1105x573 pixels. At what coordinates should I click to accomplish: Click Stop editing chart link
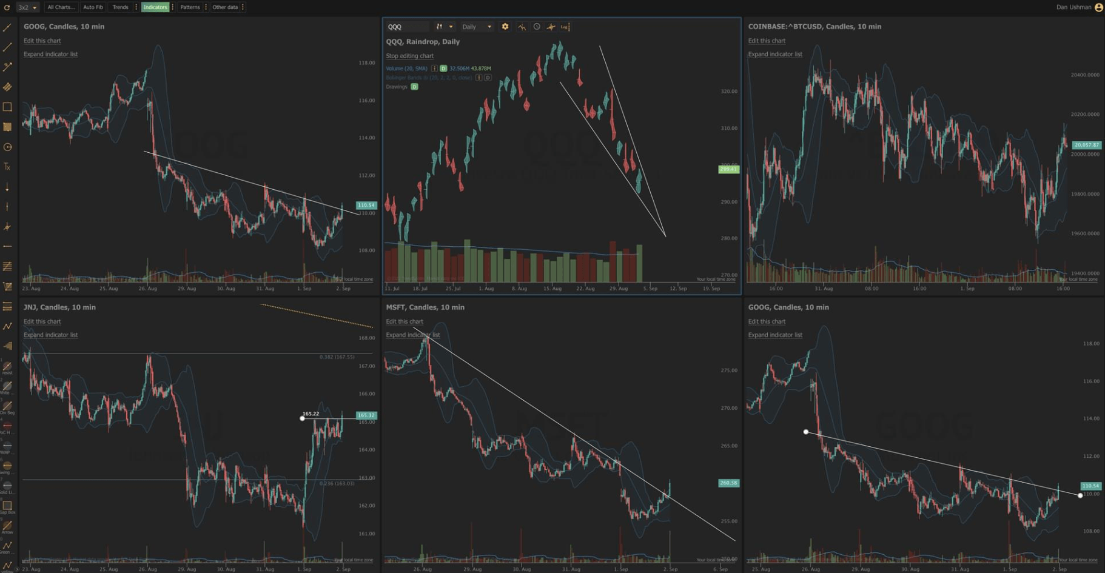pyautogui.click(x=410, y=56)
